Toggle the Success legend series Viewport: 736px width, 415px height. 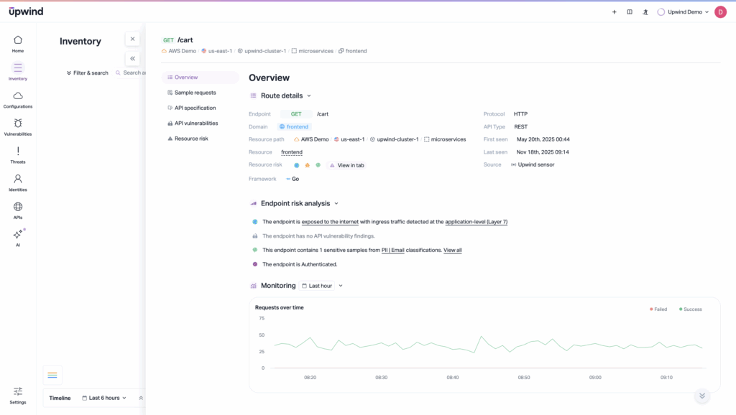click(x=690, y=309)
